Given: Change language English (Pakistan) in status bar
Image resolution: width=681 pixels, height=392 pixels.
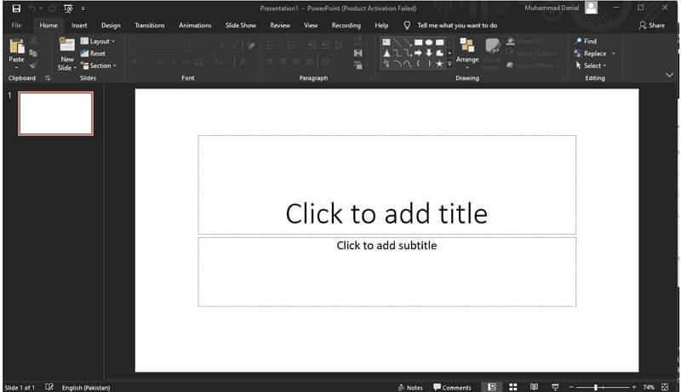Looking at the screenshot, I should (x=86, y=388).
